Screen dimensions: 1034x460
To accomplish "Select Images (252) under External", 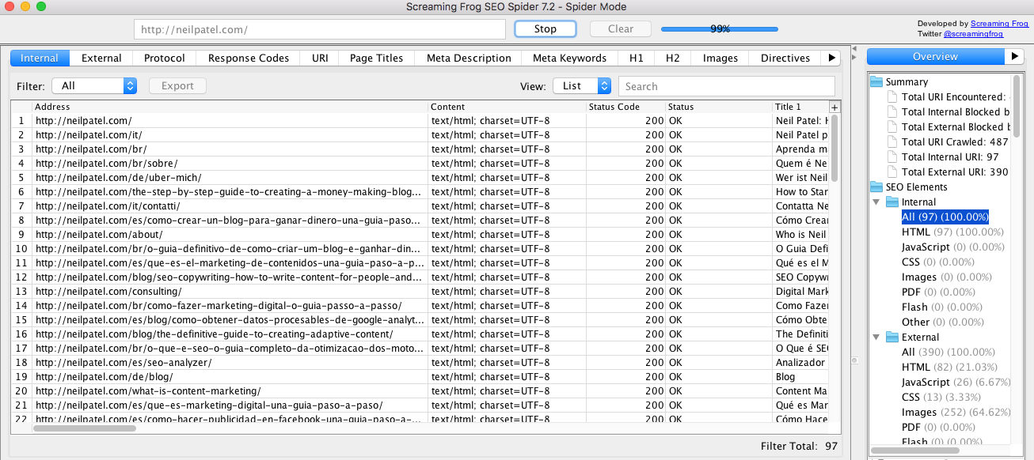I will (956, 413).
